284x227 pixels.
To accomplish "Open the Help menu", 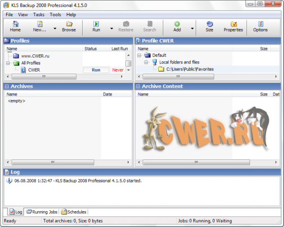I will click(x=71, y=15).
